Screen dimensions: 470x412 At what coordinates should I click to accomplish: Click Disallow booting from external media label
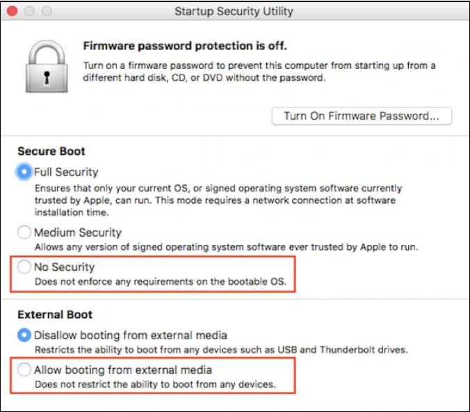click(131, 335)
